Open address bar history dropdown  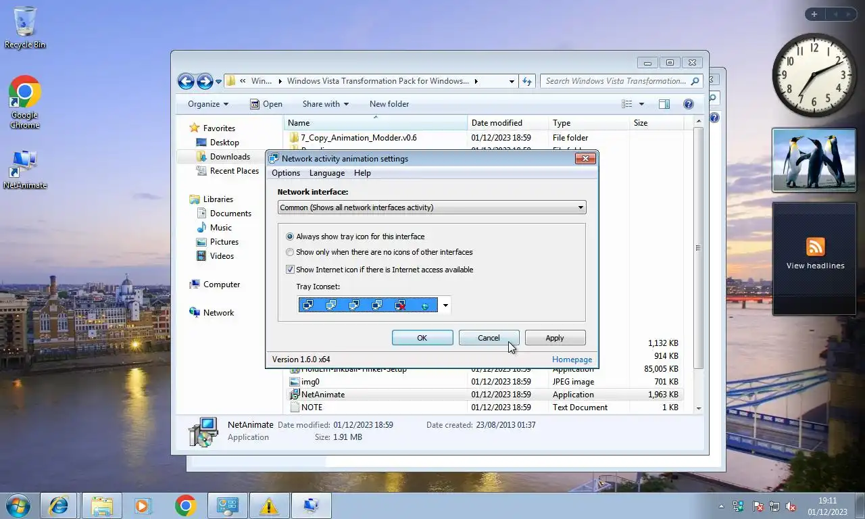[x=512, y=81]
